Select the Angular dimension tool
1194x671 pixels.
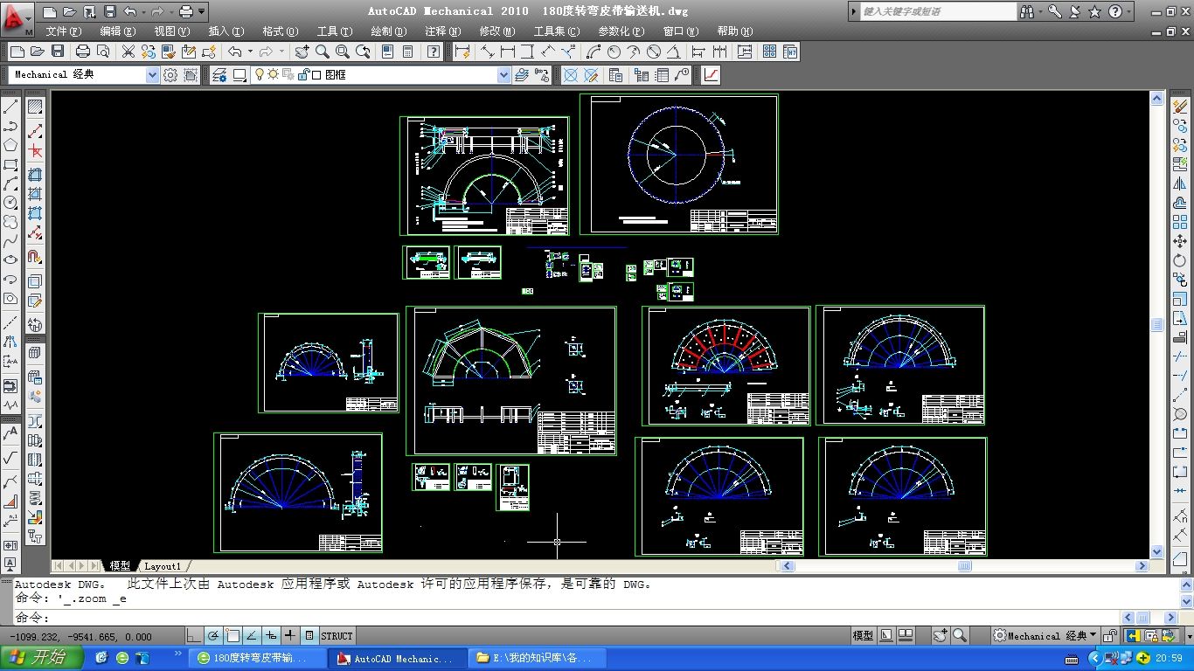click(673, 52)
